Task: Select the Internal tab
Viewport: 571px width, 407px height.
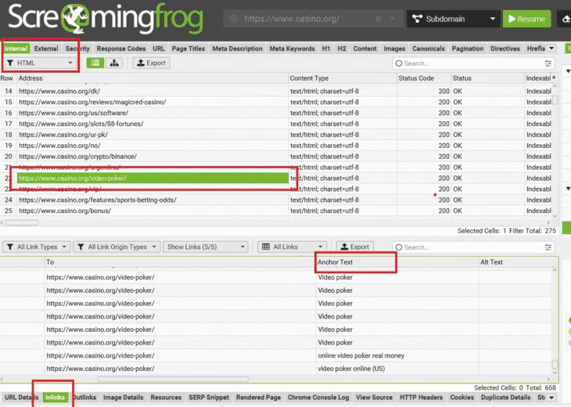Action: pos(16,49)
